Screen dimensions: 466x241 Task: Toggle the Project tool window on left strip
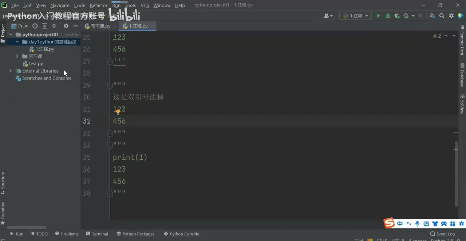3,30
